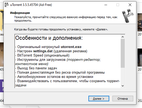Cancel setup with Отмена button
Screen dimensions: 142x108
[123, 99]
